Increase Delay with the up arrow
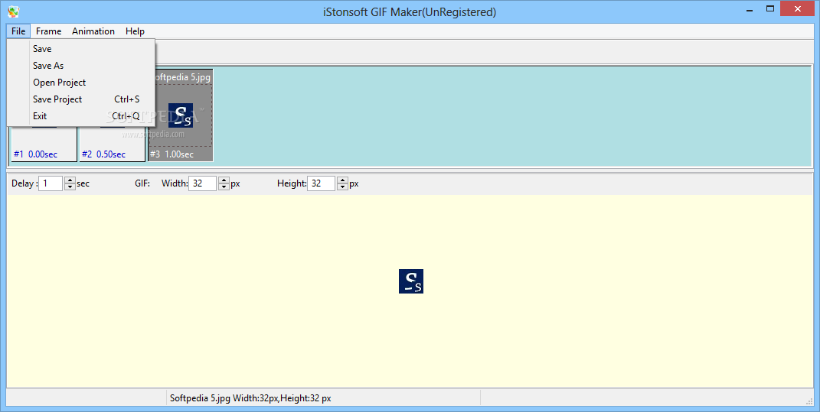This screenshot has width=820, height=412. tap(70, 180)
